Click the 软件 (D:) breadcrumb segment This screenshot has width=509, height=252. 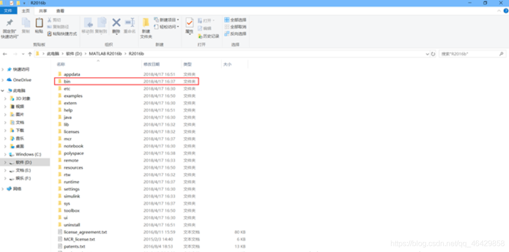[x=74, y=54]
